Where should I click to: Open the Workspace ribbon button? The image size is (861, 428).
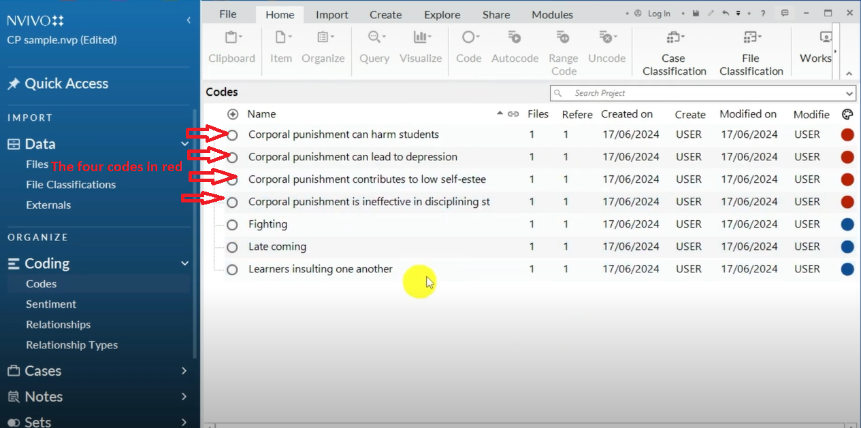(816, 47)
